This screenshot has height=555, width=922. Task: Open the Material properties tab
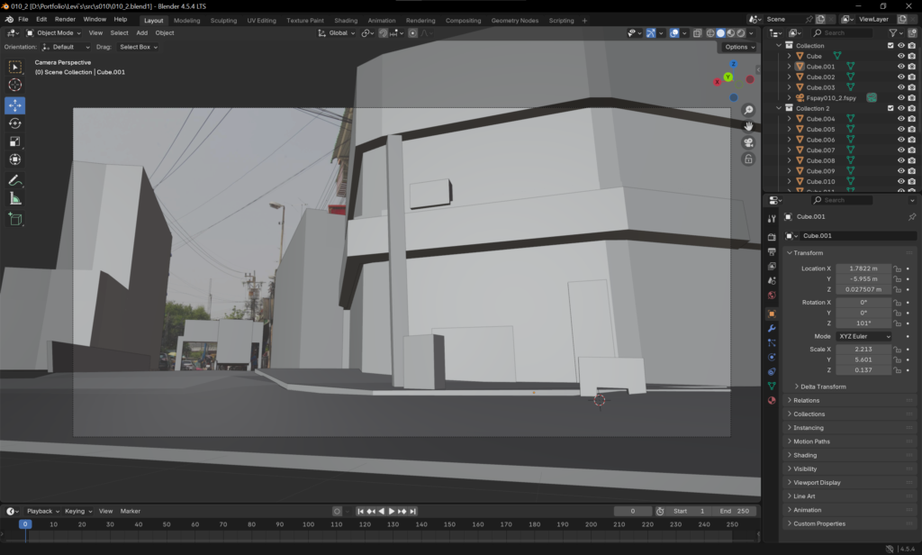(x=772, y=400)
